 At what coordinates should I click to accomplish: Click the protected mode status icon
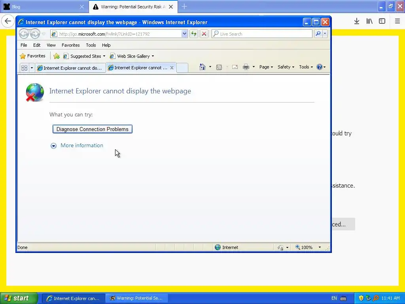[280, 248]
